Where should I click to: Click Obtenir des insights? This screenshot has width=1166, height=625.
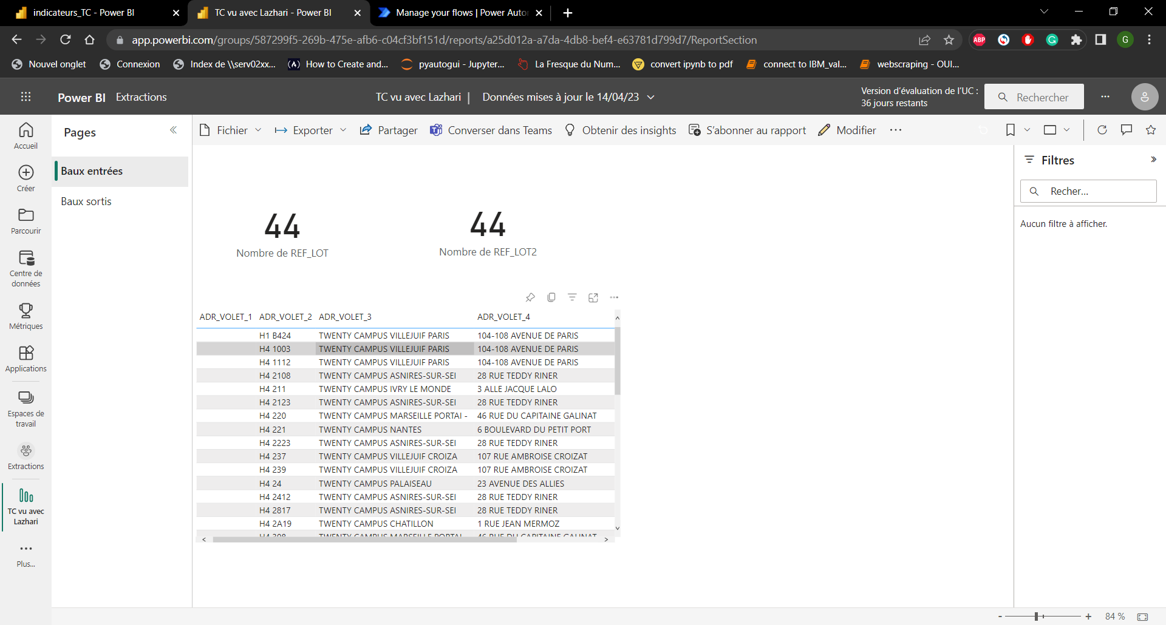point(620,130)
